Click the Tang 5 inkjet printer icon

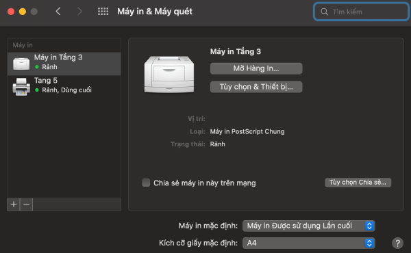pyautogui.click(x=21, y=87)
